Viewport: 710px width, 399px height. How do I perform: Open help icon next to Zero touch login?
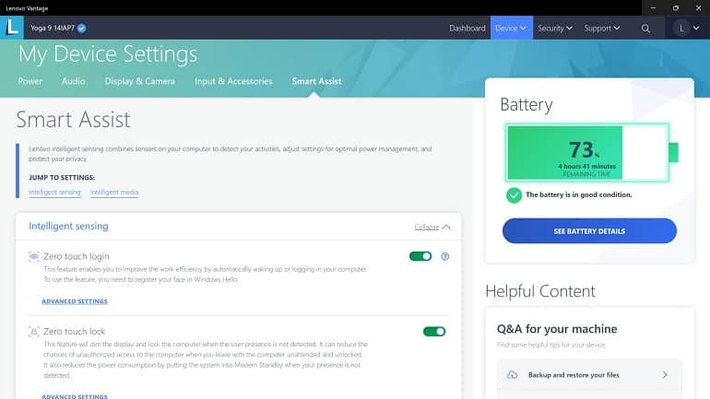pos(445,256)
